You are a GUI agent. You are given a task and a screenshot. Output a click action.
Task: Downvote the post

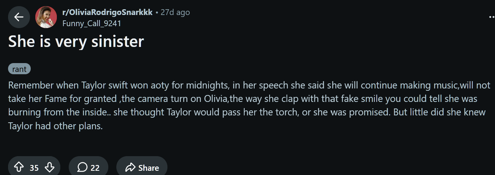coord(50,168)
